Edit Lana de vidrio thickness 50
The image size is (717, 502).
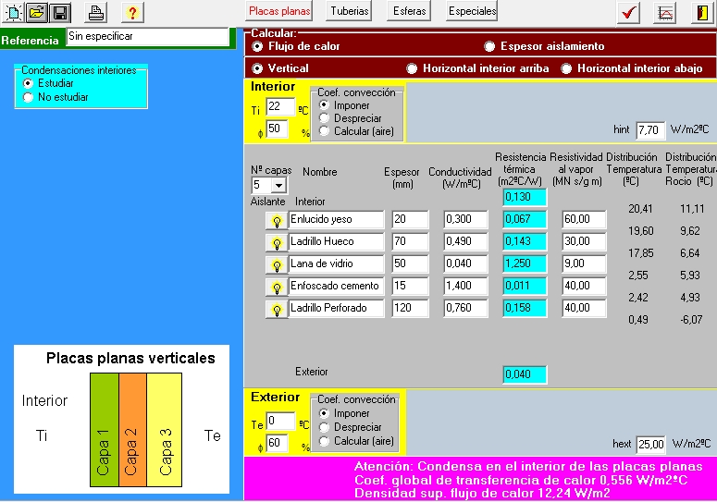[410, 263]
